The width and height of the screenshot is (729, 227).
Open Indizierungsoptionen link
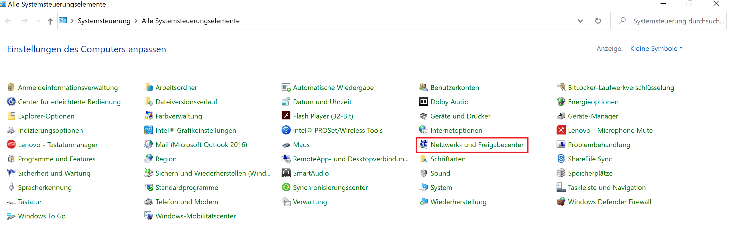tap(50, 130)
